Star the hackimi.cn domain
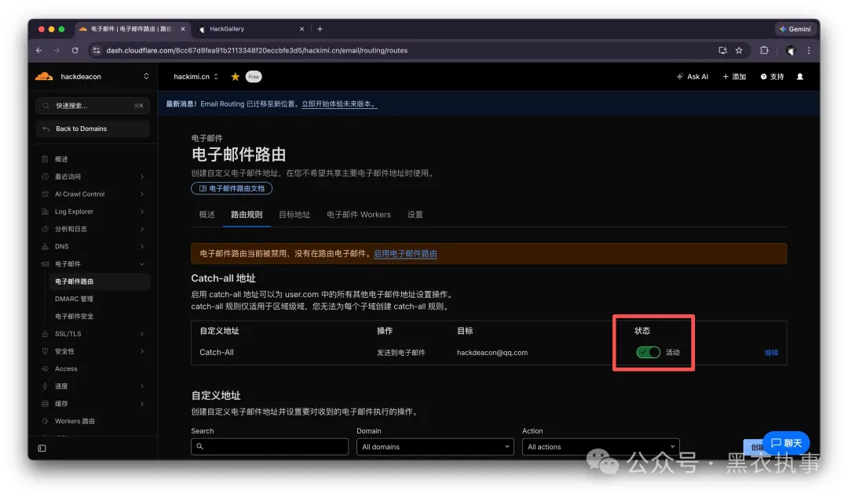 tap(236, 77)
